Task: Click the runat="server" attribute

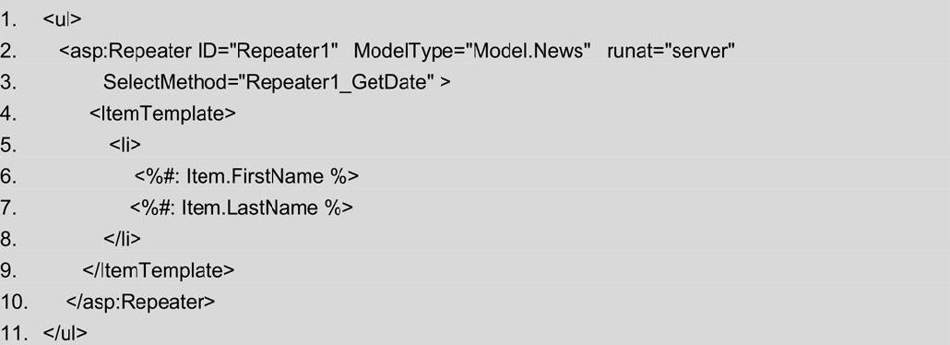Action: [671, 51]
